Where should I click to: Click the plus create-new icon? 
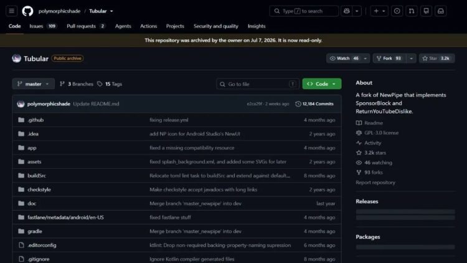376,11
